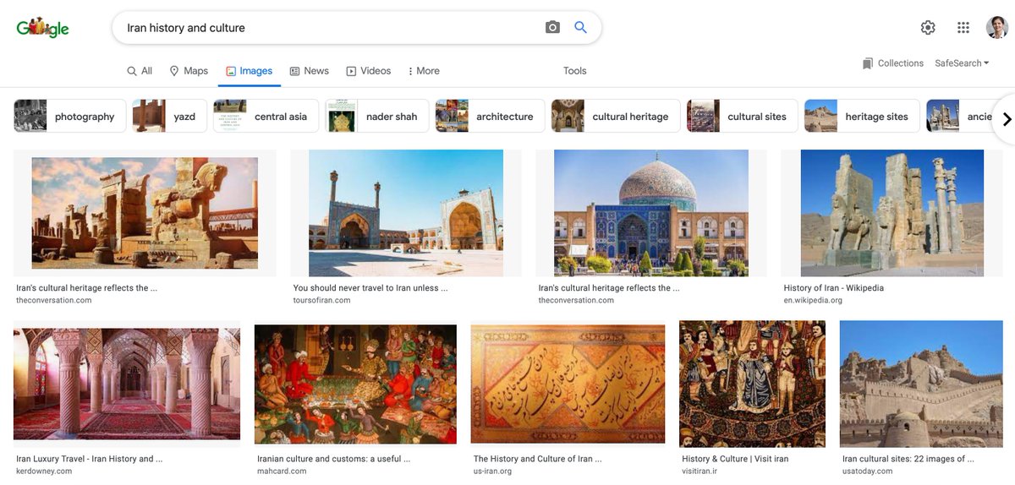
Task: Select the nader shah filter chip
Action: click(377, 117)
